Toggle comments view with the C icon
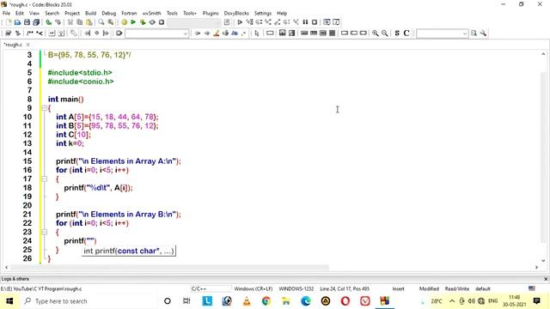The height and width of the screenshot is (309, 550). 406,33
